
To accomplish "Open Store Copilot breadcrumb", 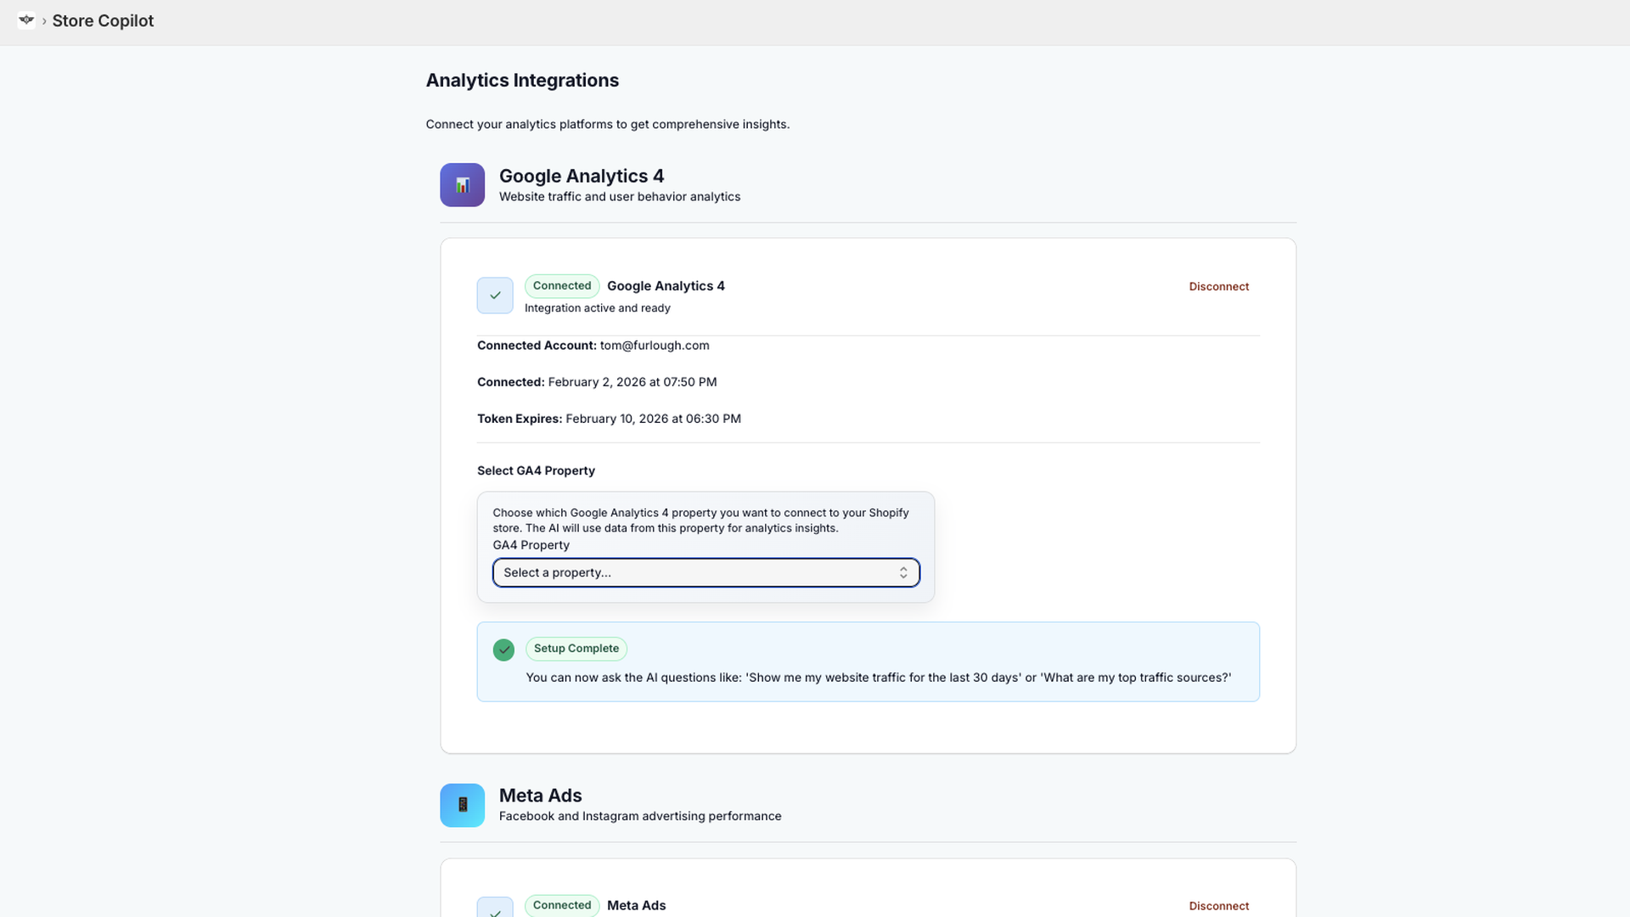I will coord(103,21).
